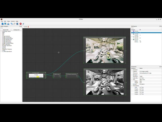The height and width of the screenshot is (122, 162).
Task: Click the blue square toolbar icon after Redo
Action: pyautogui.click(x=17, y=24)
